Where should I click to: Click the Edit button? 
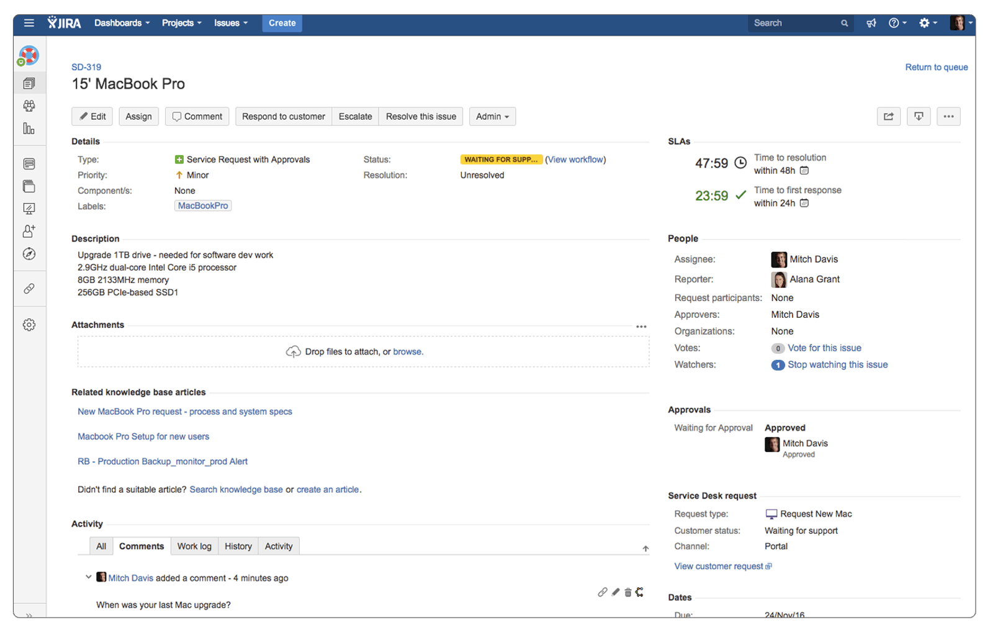[92, 116]
